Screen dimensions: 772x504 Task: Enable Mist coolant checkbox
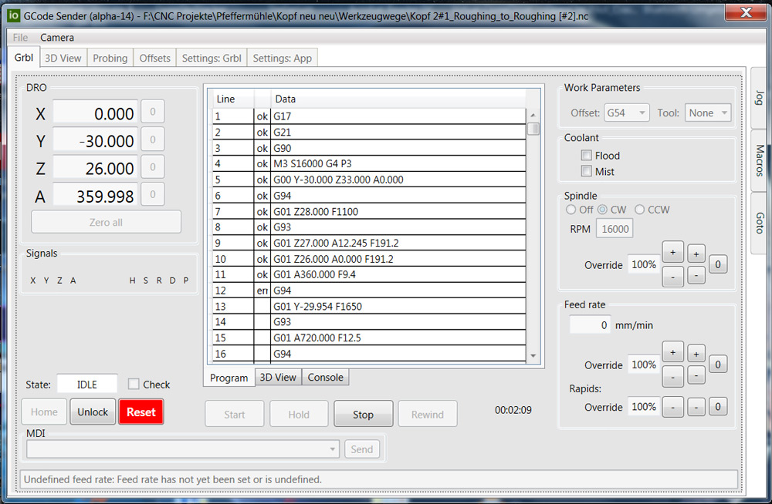pyautogui.click(x=587, y=171)
